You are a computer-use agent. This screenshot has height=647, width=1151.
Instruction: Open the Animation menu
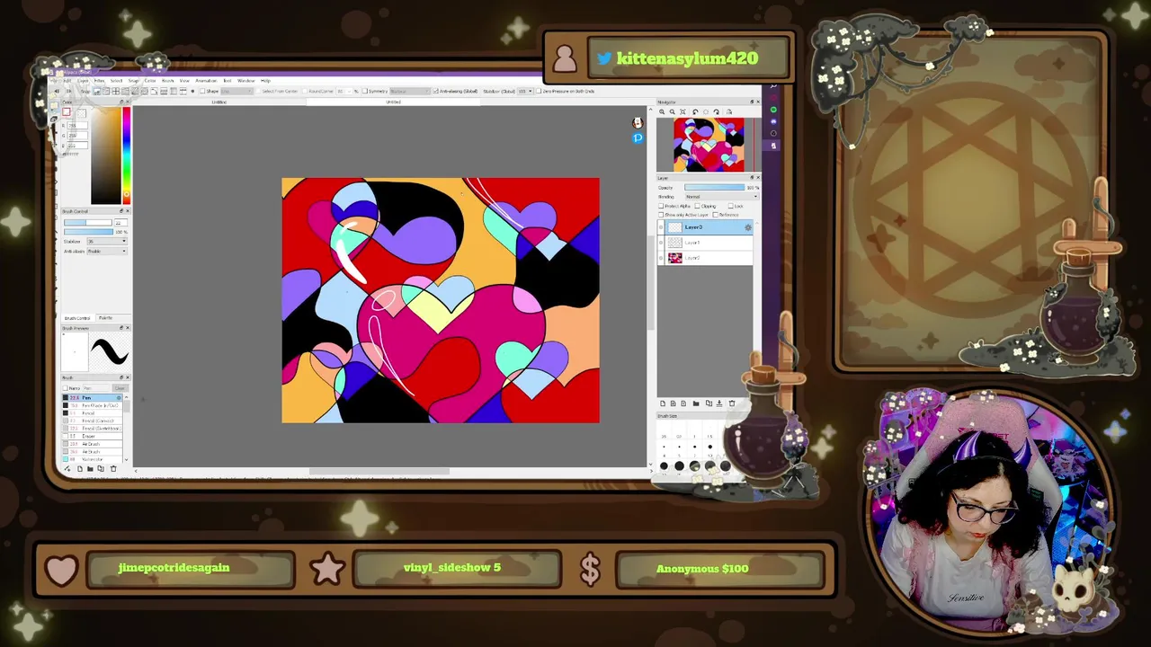click(x=206, y=81)
